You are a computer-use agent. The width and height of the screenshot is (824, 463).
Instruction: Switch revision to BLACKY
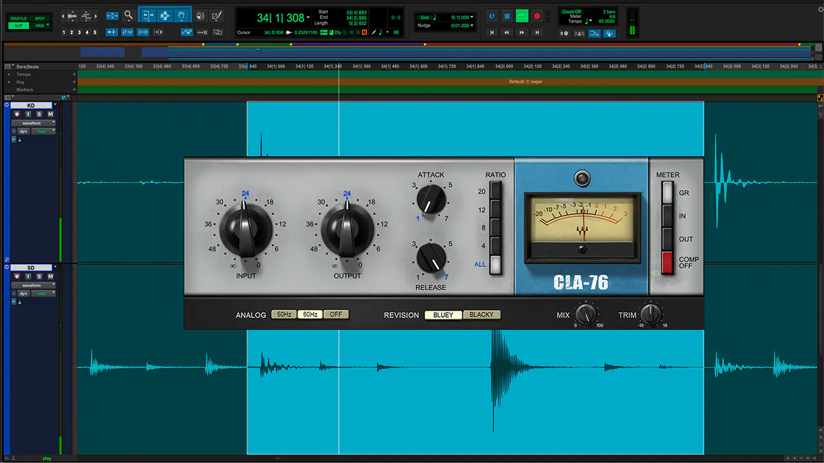click(x=482, y=314)
